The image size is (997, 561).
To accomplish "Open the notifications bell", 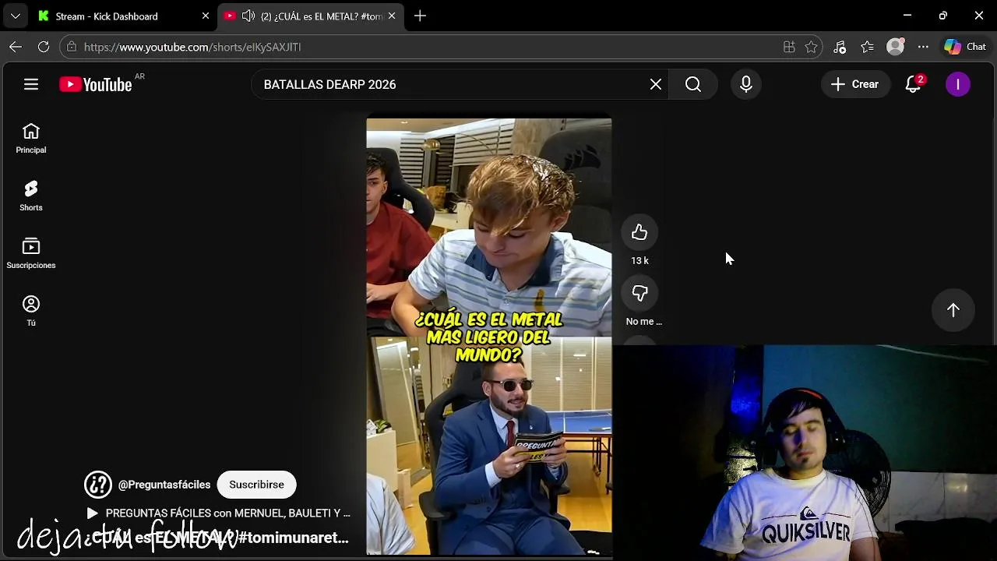I will (914, 84).
